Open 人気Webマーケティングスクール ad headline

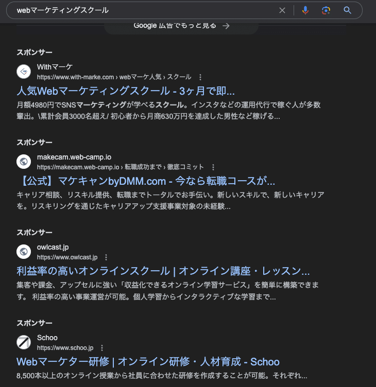tap(126, 91)
